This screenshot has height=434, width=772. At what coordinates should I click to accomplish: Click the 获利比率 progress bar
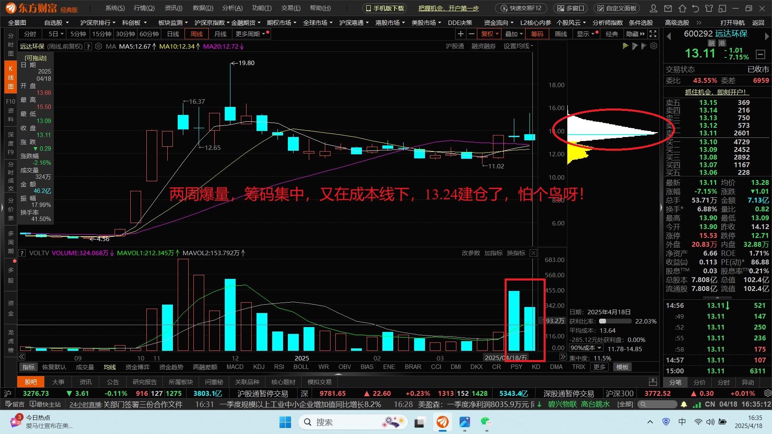pyautogui.click(x=615, y=321)
